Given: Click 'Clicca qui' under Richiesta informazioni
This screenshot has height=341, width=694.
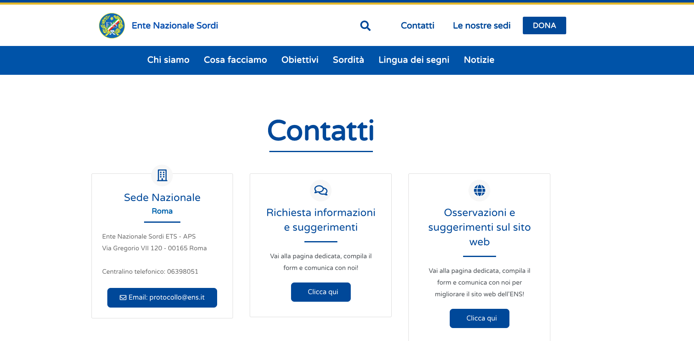Looking at the screenshot, I should point(321,292).
